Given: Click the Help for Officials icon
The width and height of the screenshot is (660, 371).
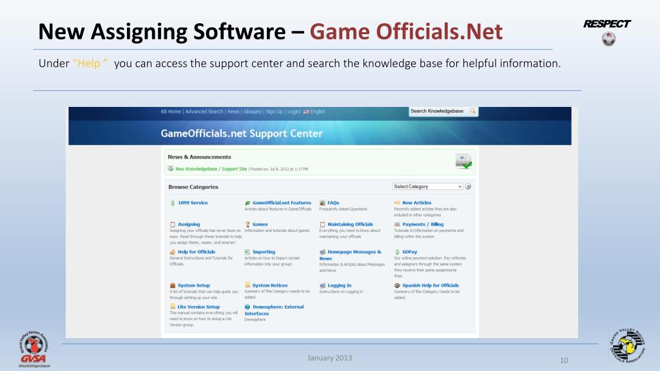Looking at the screenshot, I should coord(173,252).
